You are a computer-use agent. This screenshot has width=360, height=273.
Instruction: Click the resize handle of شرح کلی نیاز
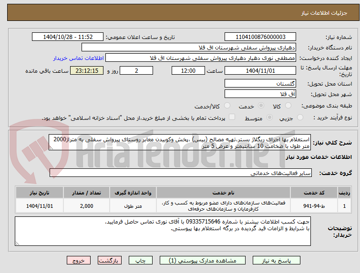click(51, 148)
